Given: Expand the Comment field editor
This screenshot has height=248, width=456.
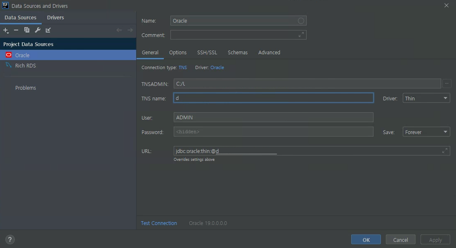Looking at the screenshot, I should click(x=301, y=35).
